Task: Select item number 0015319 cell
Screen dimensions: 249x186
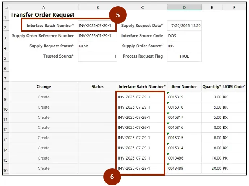Action: click(x=184, y=97)
